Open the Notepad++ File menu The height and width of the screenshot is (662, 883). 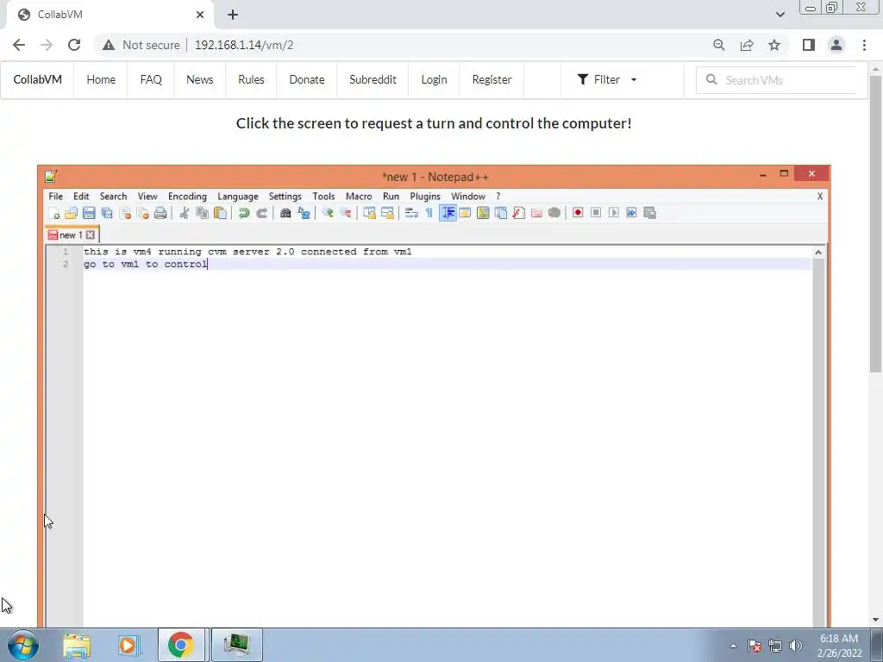coord(56,196)
